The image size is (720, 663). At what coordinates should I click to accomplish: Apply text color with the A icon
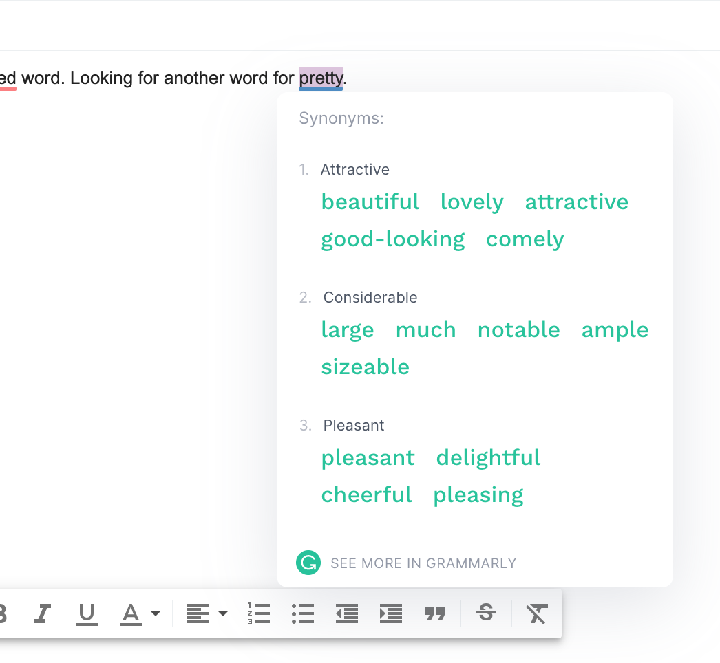[130, 614]
